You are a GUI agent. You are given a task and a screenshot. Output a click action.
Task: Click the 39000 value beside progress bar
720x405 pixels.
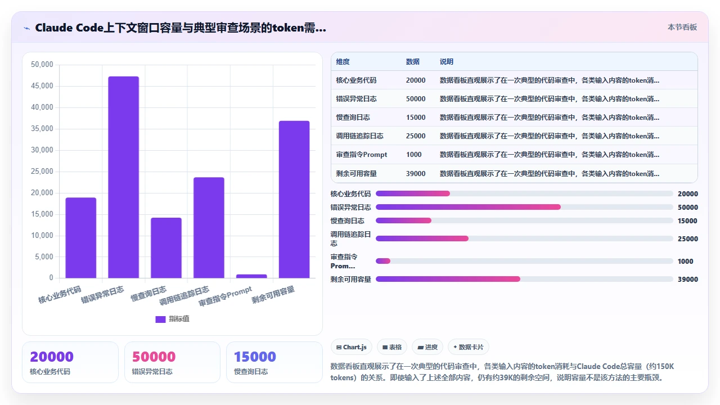click(687, 279)
